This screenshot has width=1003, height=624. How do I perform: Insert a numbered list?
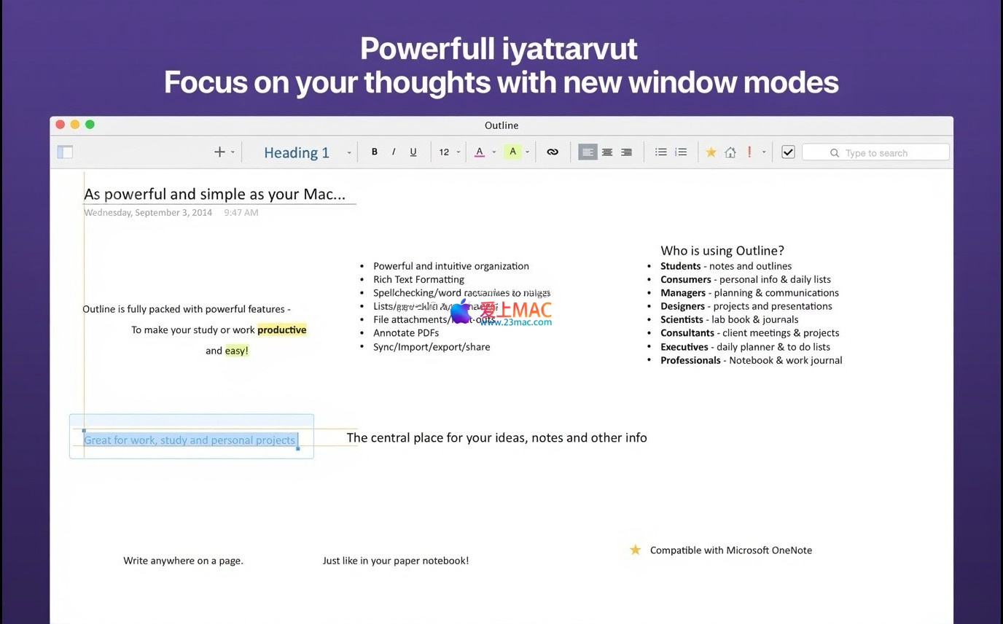[x=681, y=152]
